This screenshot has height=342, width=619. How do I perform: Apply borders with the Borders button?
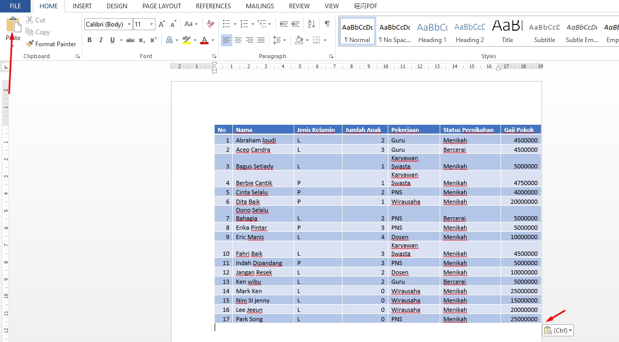pos(316,40)
